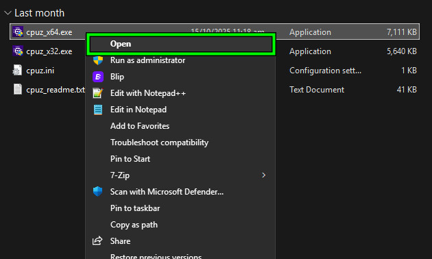Choose Copy as path
Image resolution: width=432 pixels, height=259 pixels.
point(181,225)
